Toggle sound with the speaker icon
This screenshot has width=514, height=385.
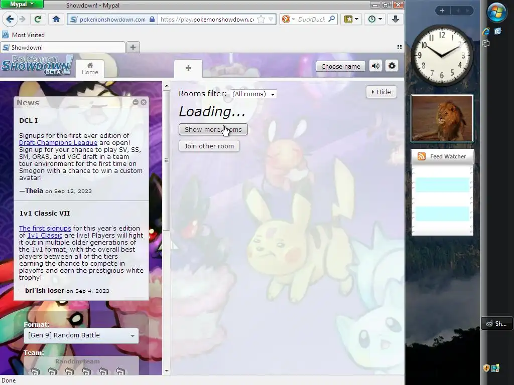click(375, 66)
